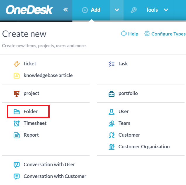Click the Report document icon
186x185 pixels.
coord(17,135)
